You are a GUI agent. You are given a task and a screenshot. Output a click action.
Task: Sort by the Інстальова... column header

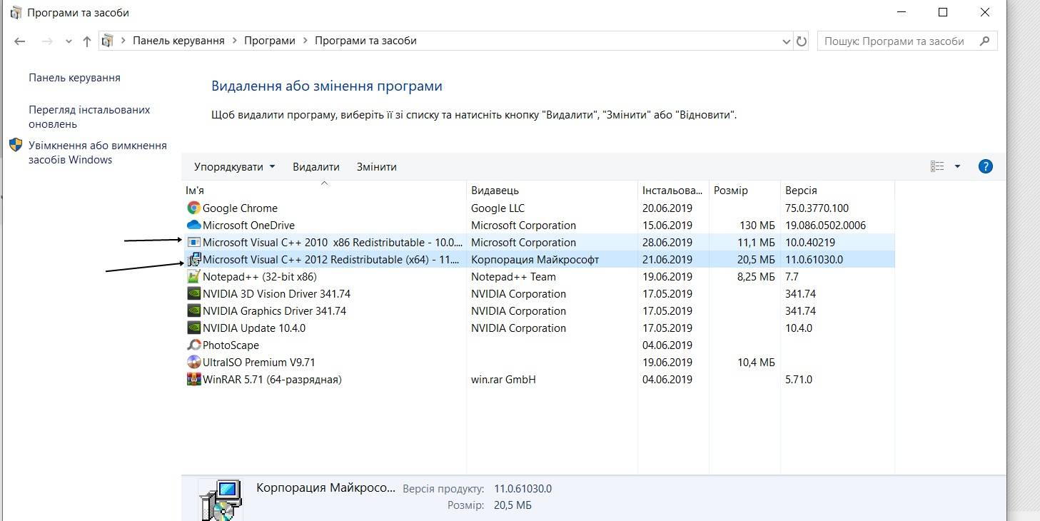[x=674, y=191]
